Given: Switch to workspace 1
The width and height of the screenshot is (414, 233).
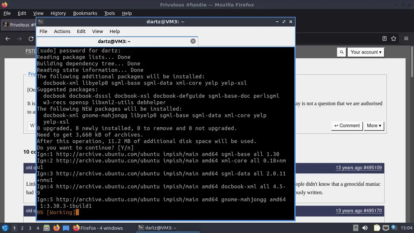Looking at the screenshot, I should pyautogui.click(x=14, y=228).
